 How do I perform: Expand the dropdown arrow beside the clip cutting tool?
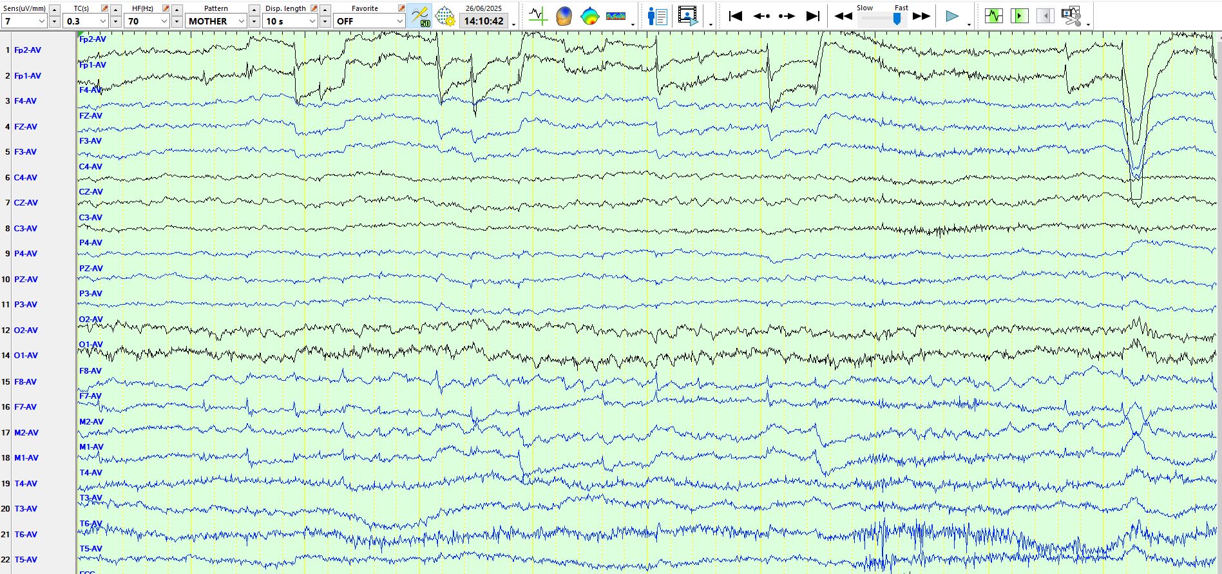tap(1088, 24)
